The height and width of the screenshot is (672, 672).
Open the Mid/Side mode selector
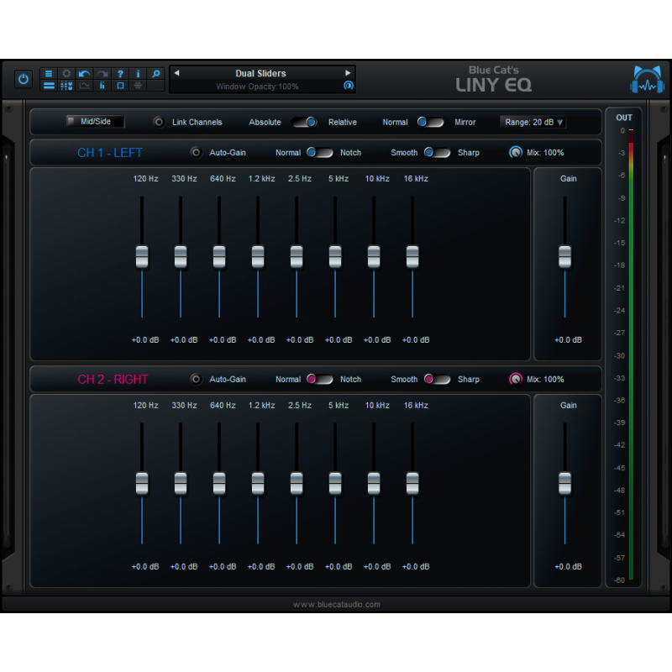coord(95,121)
